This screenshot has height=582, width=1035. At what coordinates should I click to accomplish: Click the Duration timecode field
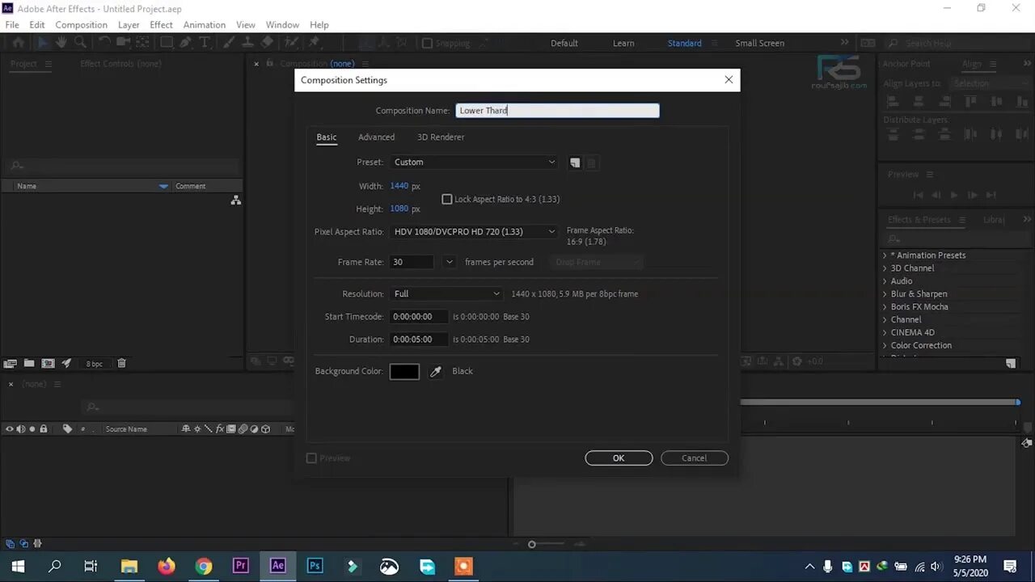coord(419,339)
